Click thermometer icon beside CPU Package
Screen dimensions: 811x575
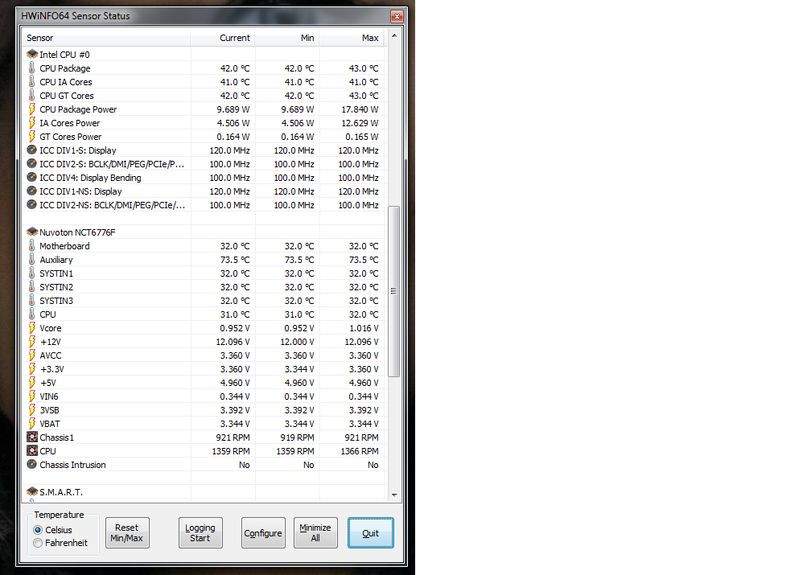click(x=31, y=68)
